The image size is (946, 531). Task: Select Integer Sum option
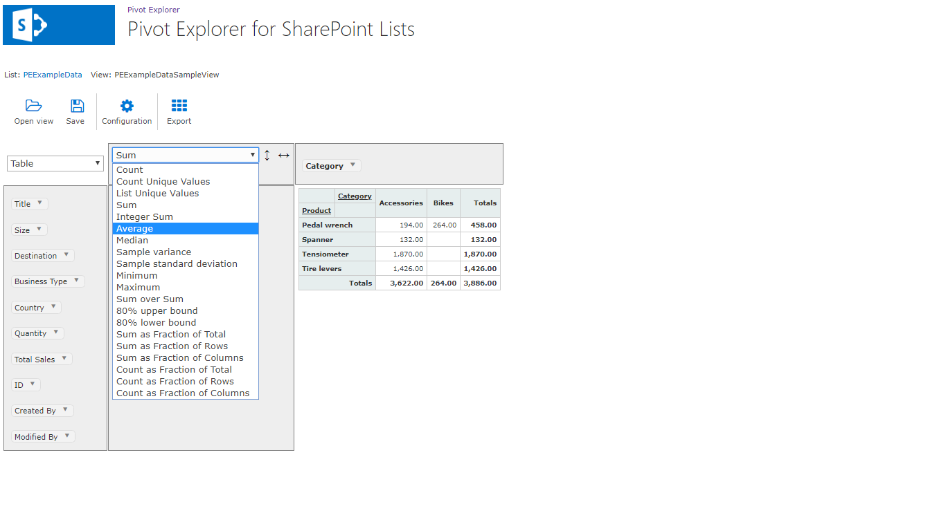(x=186, y=217)
